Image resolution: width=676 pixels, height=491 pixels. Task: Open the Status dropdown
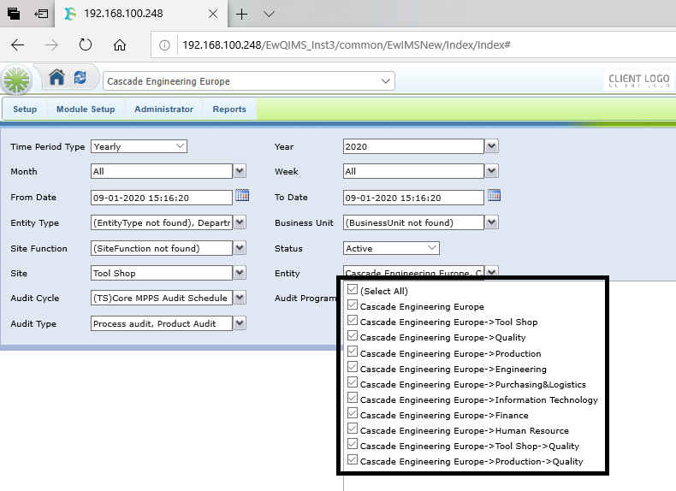[x=391, y=248]
